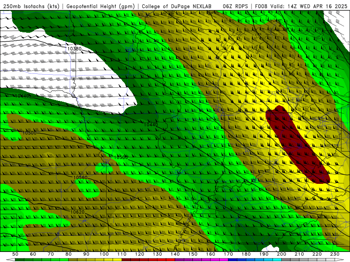Click the color scale label 170
The image size is (350, 262).
pyautogui.click(x=228, y=254)
